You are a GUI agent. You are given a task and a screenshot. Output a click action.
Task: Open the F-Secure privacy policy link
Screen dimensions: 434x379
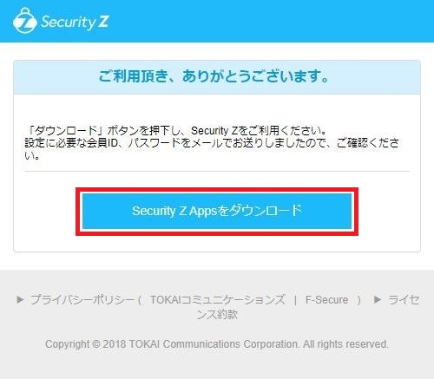pyautogui.click(x=326, y=300)
